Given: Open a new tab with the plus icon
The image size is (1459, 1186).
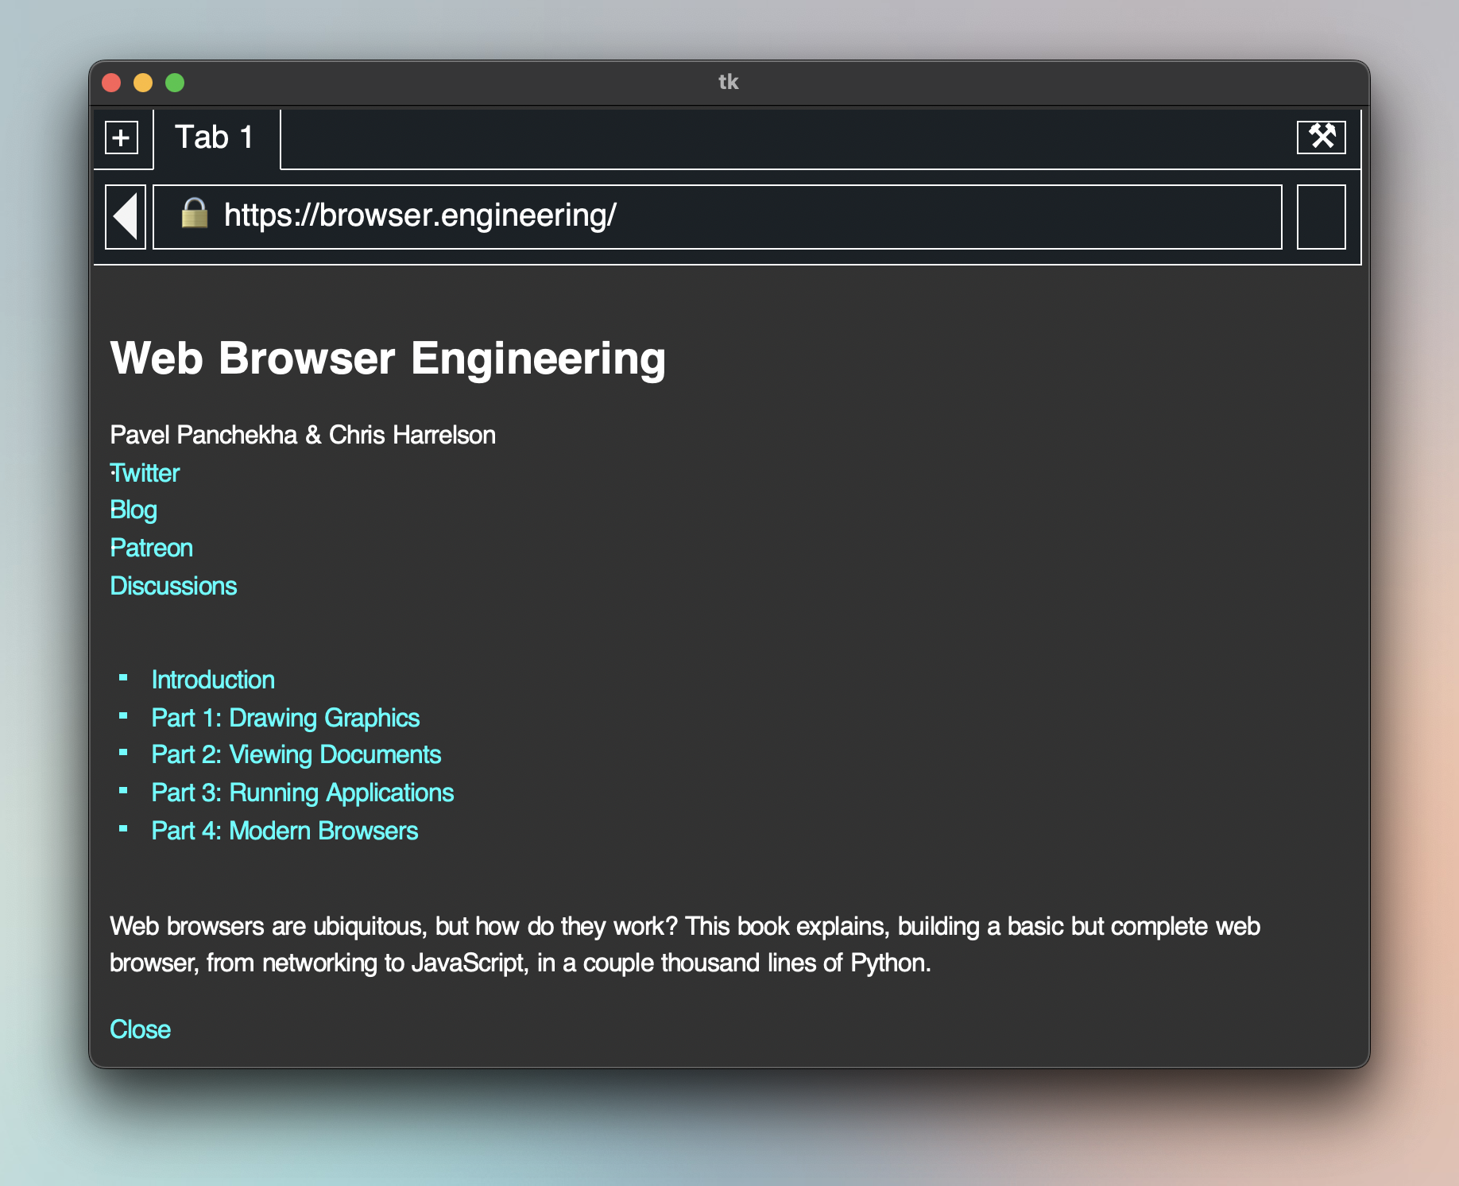Looking at the screenshot, I should 122,138.
